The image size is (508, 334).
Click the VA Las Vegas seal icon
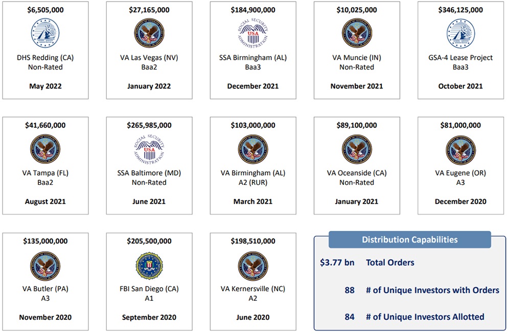[149, 34]
